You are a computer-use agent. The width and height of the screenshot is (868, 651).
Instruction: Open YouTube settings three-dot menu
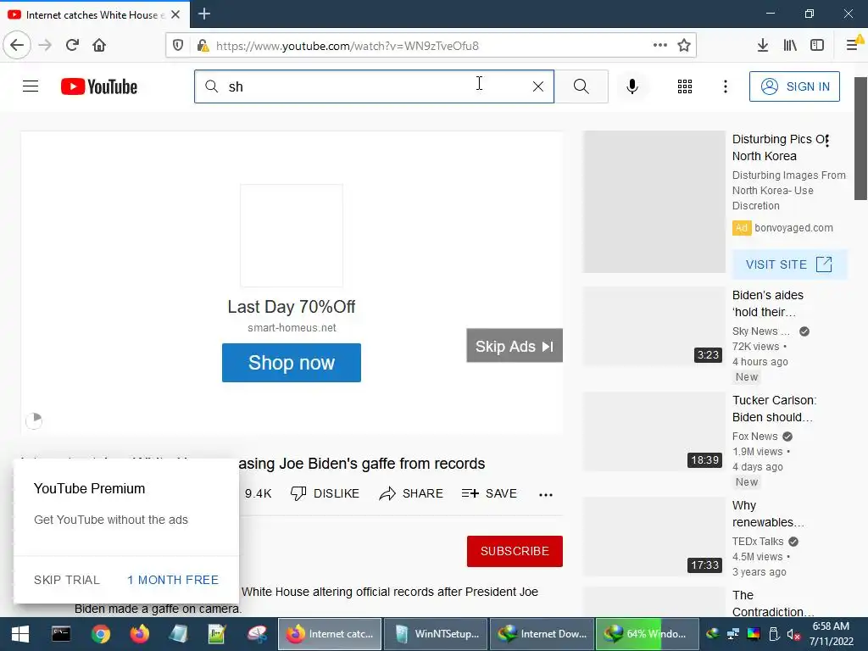point(726,86)
